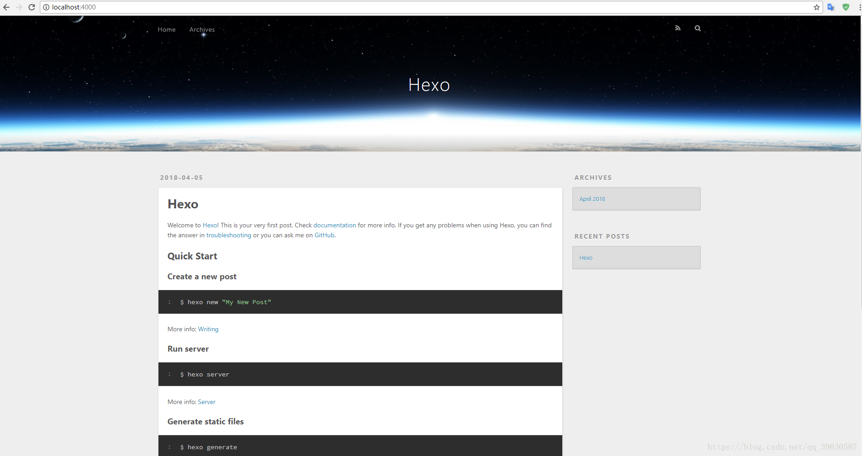Go to Home in the navigation menu
Image resolution: width=862 pixels, height=456 pixels.
167,29
